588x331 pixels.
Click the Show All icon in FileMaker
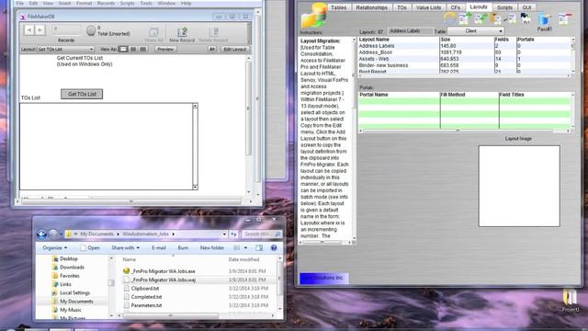153,32
